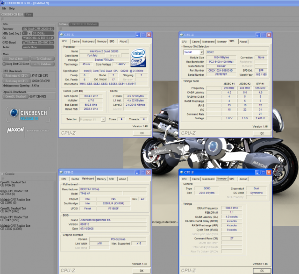299x274 pixels.
Task: Click the Corsair manufacturer field in SPD
Action: click(x=221, y=66)
